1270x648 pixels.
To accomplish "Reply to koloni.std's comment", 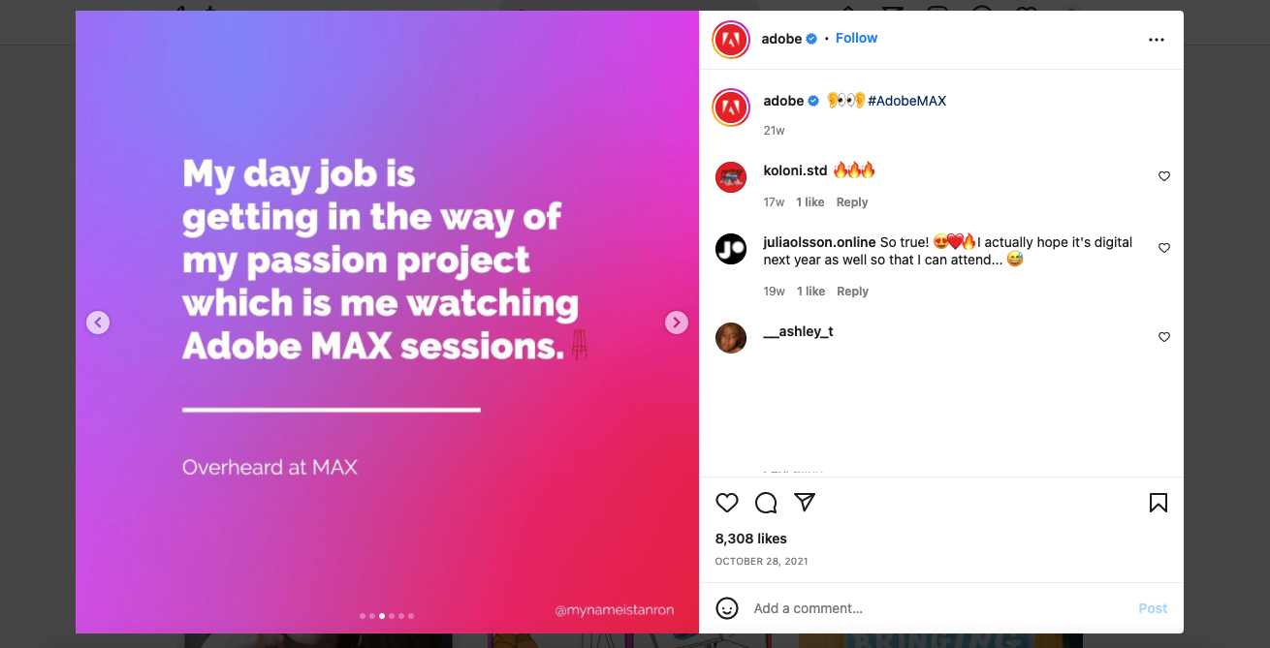I will click(852, 202).
